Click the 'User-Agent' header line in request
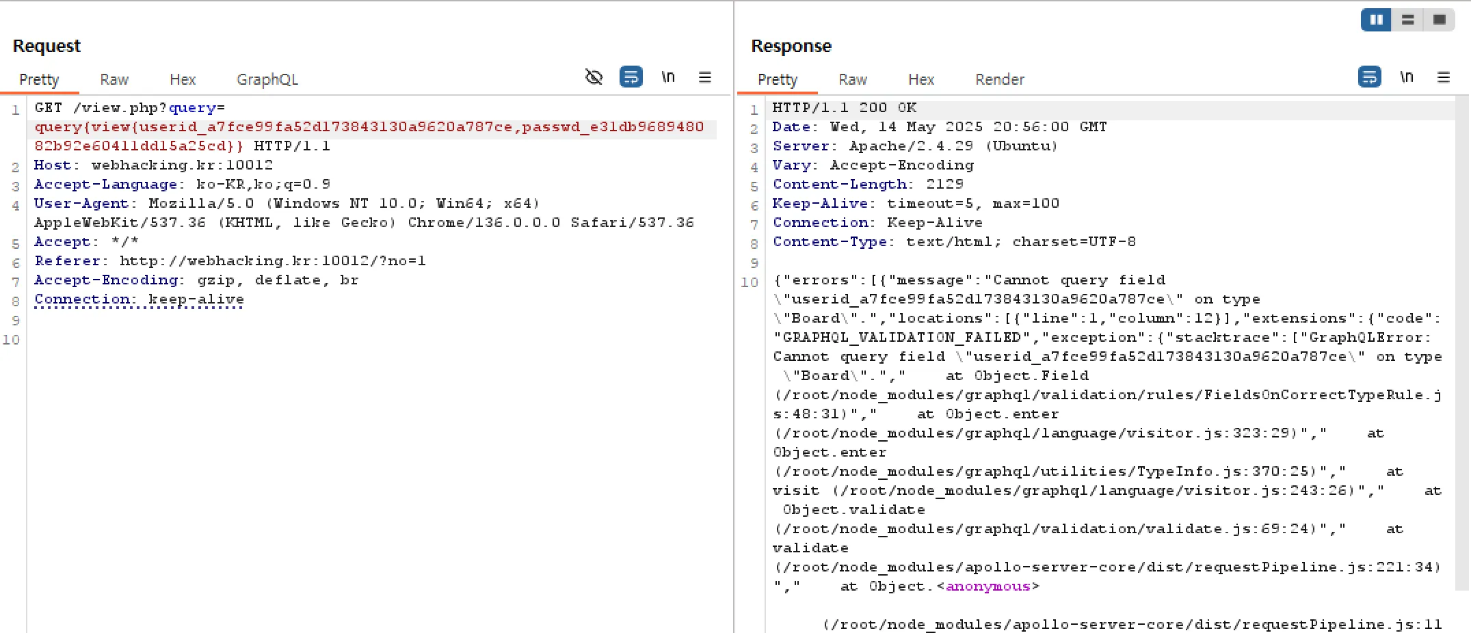The image size is (1471, 633). point(364,213)
